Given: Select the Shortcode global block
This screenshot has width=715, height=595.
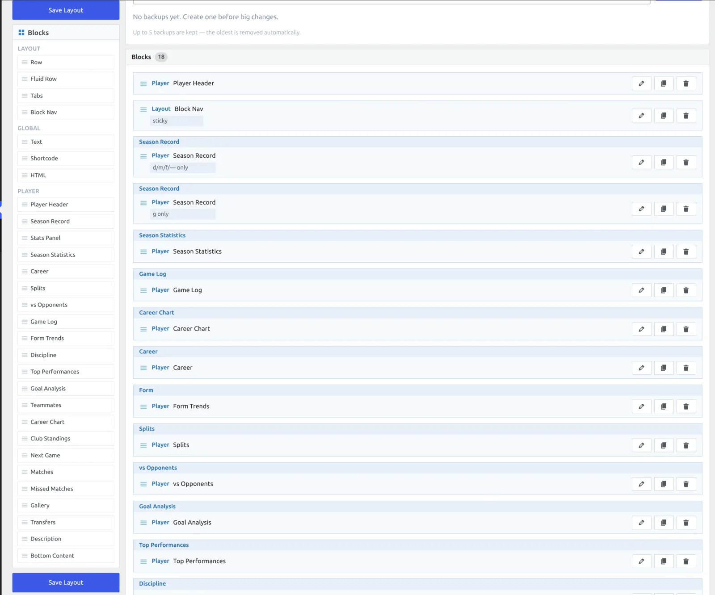Looking at the screenshot, I should point(66,159).
